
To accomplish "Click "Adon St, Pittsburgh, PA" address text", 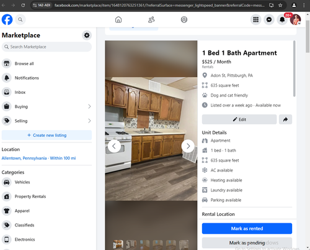I will [x=232, y=75].
